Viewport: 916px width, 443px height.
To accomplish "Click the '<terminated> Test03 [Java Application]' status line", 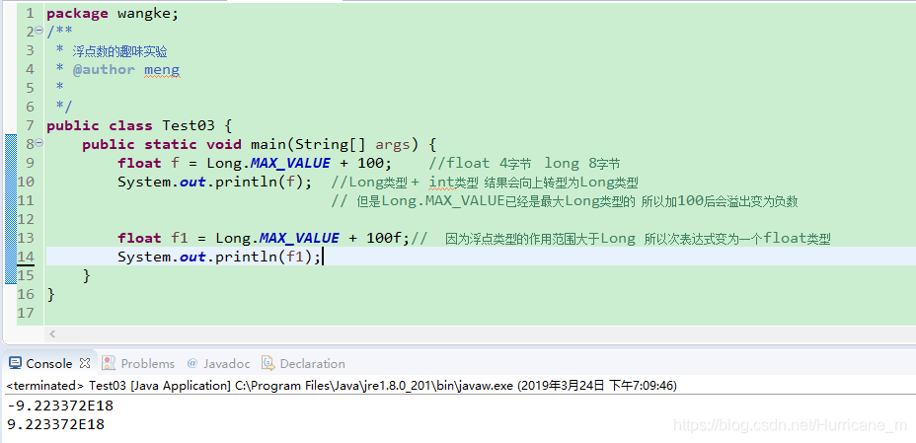I will (342, 385).
